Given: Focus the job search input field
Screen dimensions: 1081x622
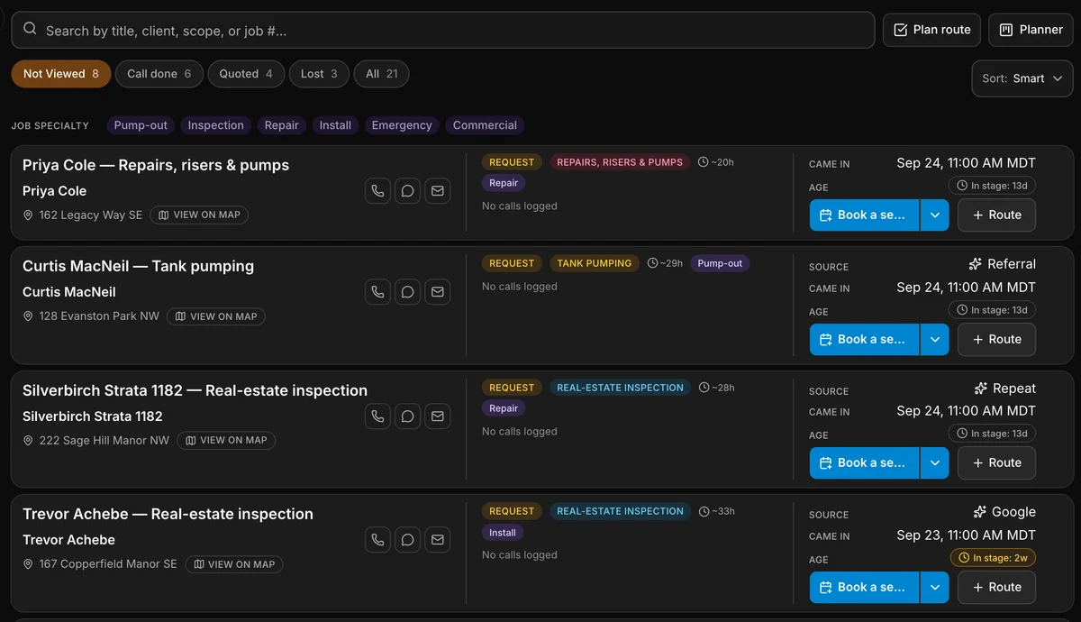Looking at the screenshot, I should pos(443,30).
